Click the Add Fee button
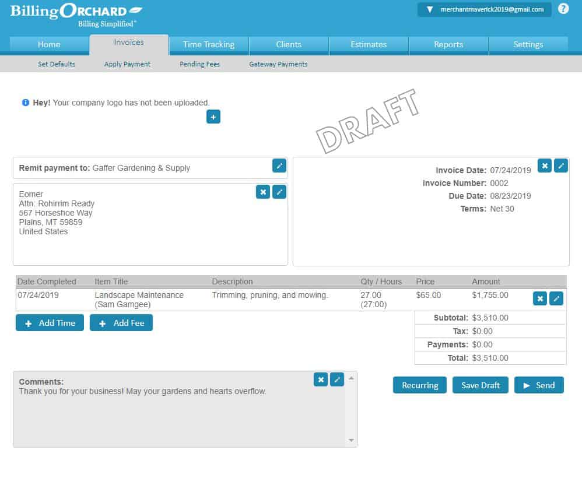Image resolution: width=582 pixels, height=482 pixels. (x=121, y=323)
